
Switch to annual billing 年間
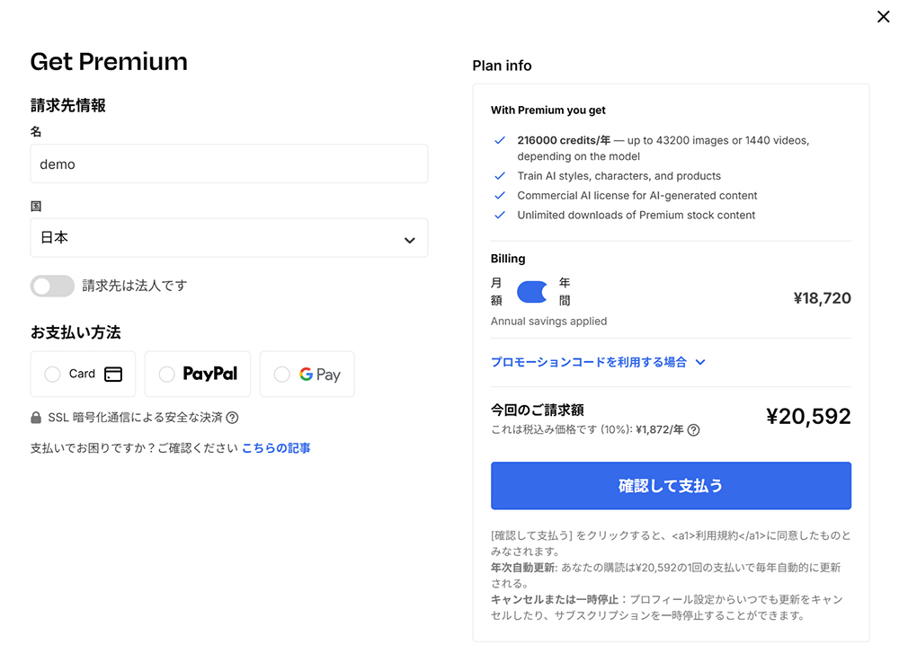click(x=564, y=289)
